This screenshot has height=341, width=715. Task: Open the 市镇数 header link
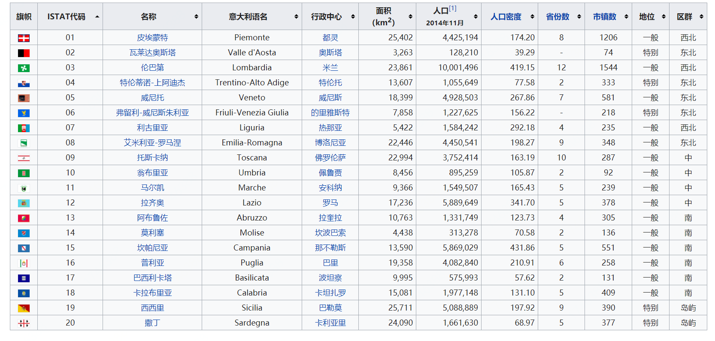click(x=605, y=17)
